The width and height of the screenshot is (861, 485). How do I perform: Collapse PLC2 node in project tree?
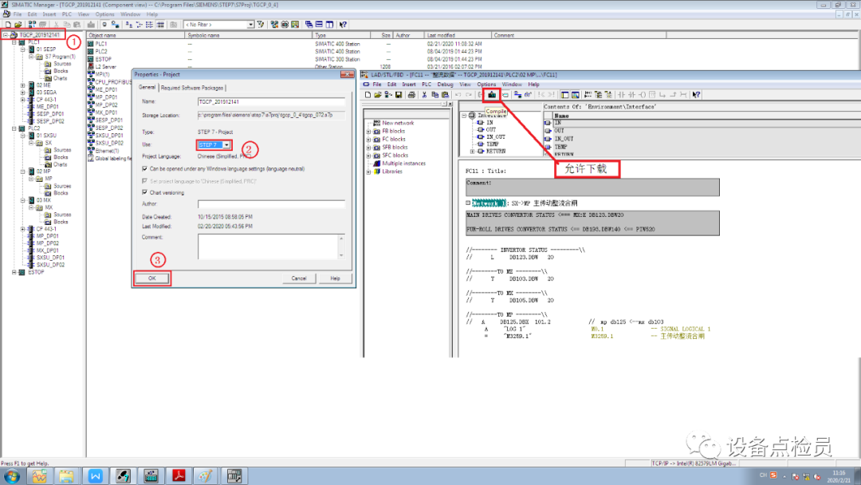point(14,128)
